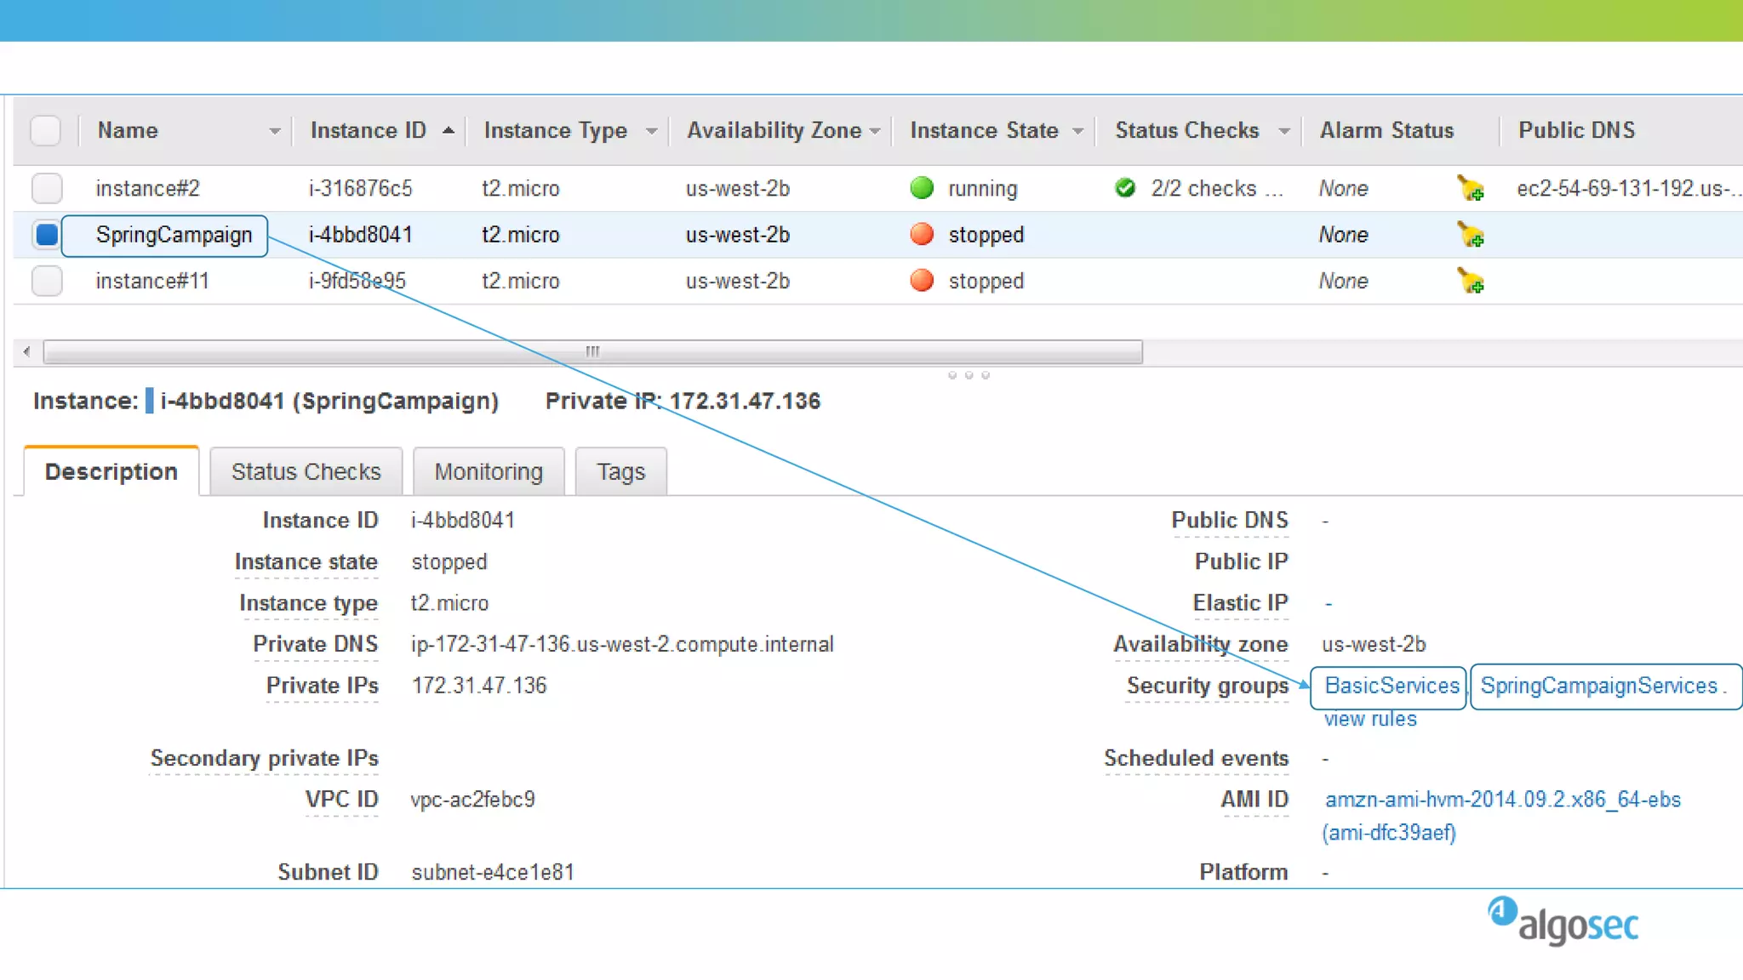
Task: Click the left scroll arrow of horizontal scrollbar
Action: pyautogui.click(x=27, y=351)
